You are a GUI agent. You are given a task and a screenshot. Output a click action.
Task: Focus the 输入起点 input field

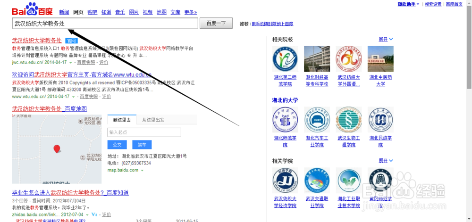[144, 132]
